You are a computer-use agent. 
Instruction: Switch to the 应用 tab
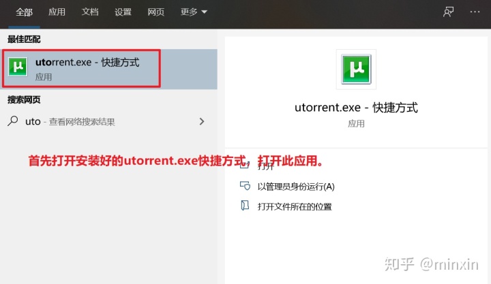(57, 12)
